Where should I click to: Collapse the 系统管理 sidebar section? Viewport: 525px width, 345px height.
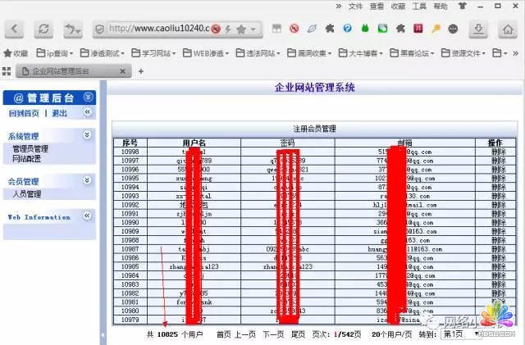[x=88, y=134]
